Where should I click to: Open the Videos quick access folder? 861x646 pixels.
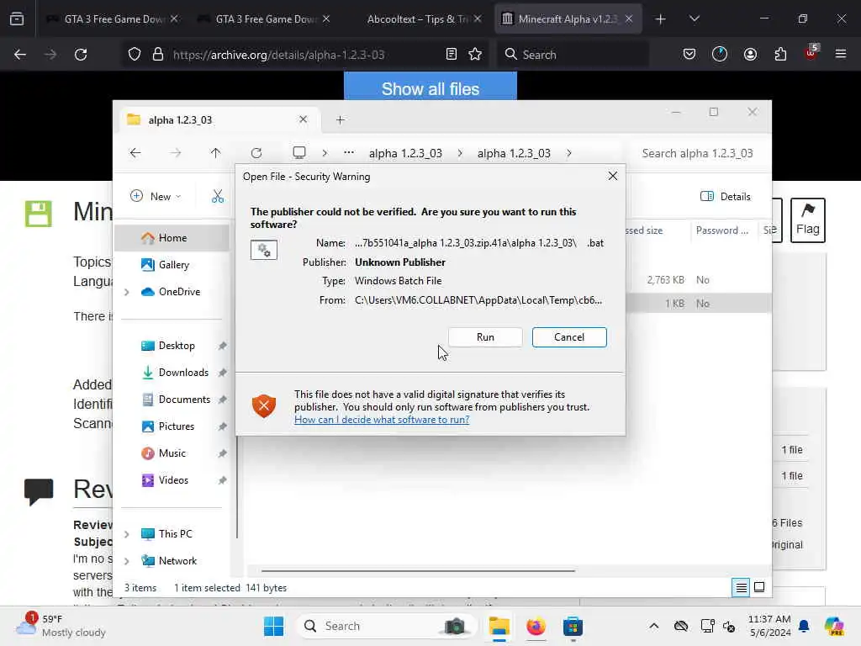173,480
